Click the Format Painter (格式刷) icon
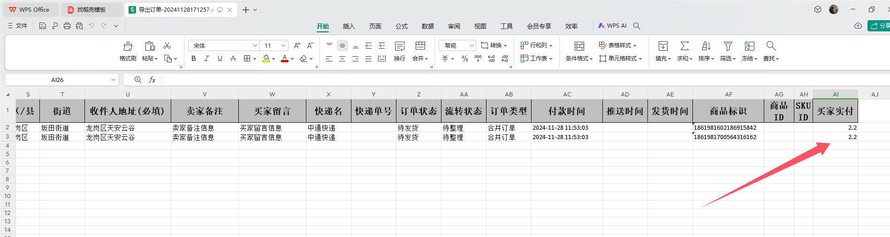890x237 pixels. point(128,46)
